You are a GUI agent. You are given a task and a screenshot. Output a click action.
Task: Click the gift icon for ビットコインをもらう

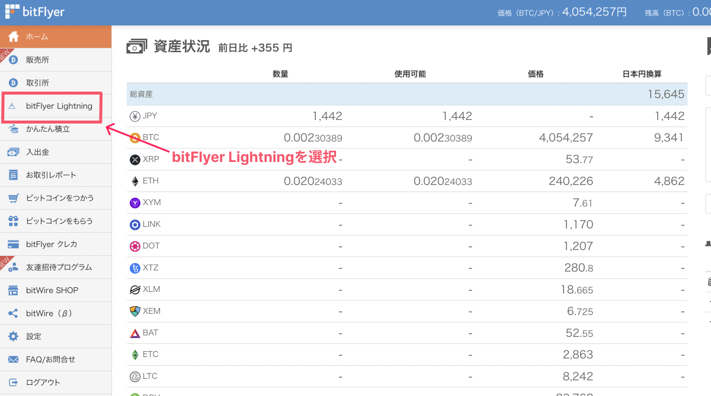tap(13, 221)
